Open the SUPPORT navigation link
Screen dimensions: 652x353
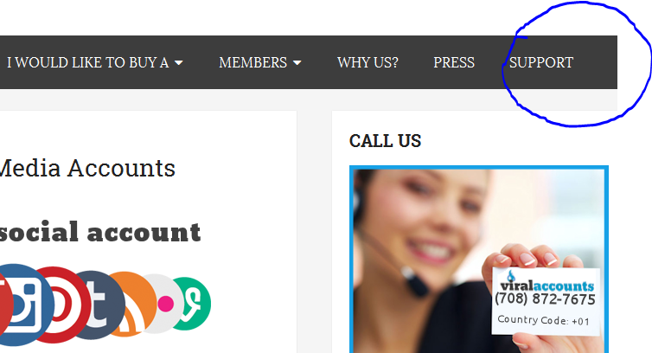(x=541, y=62)
